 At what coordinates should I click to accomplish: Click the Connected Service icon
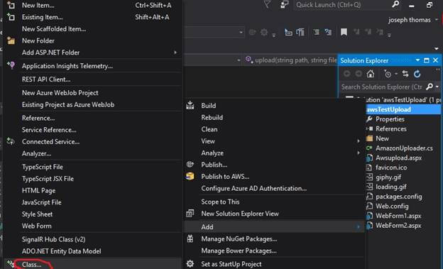[x=11, y=141]
